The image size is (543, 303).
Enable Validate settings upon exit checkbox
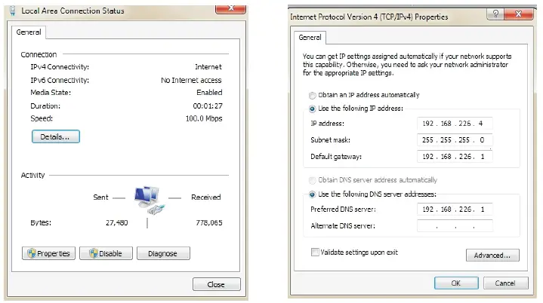click(x=315, y=252)
